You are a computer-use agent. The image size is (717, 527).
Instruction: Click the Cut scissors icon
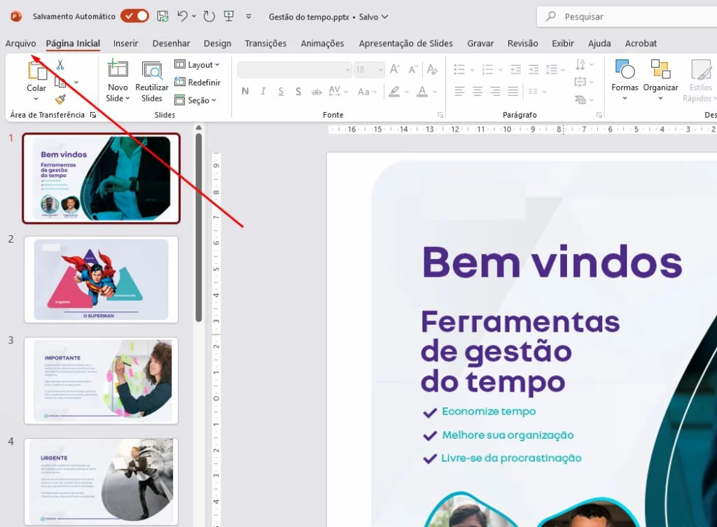tap(60, 65)
